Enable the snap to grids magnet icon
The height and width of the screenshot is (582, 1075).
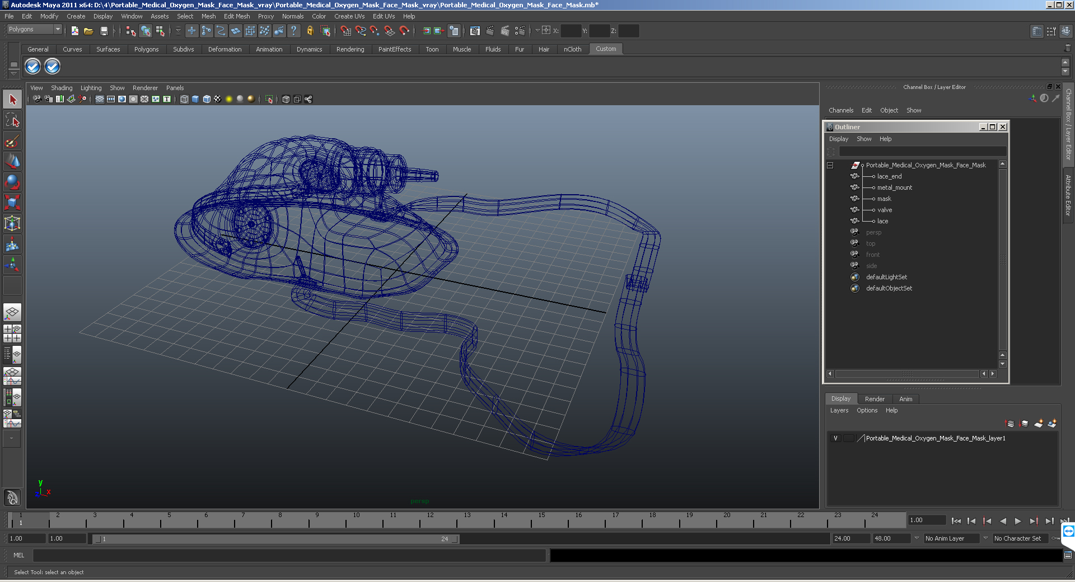346,31
